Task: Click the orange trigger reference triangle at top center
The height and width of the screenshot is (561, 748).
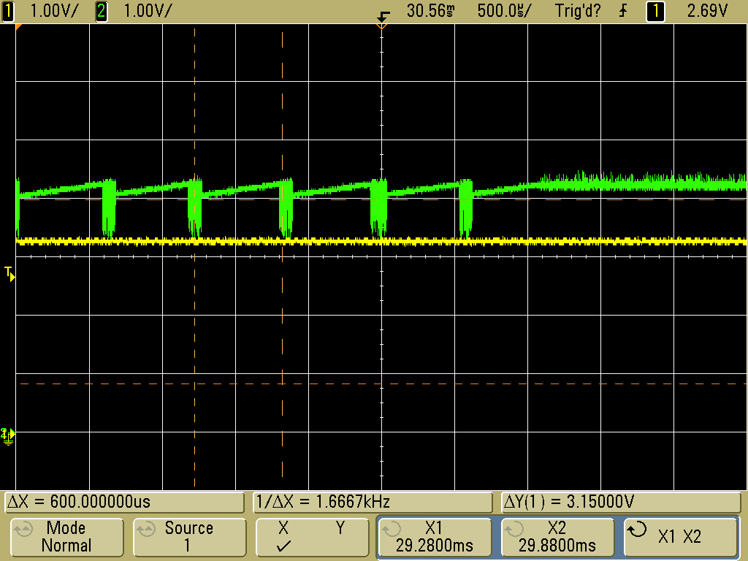Action: click(381, 27)
